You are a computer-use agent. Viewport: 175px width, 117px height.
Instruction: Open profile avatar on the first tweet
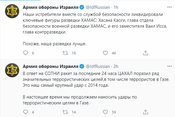click(x=12, y=11)
